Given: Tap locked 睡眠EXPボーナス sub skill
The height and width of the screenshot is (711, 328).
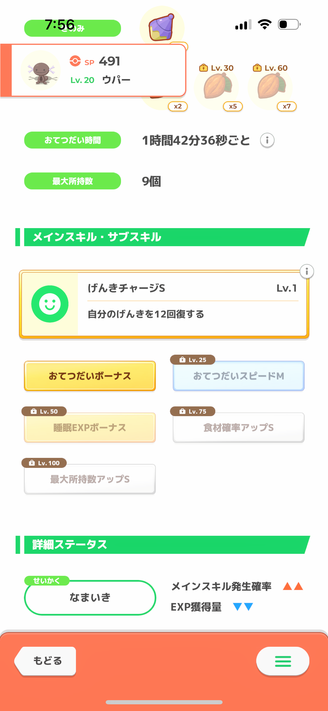Looking at the screenshot, I should (90, 428).
